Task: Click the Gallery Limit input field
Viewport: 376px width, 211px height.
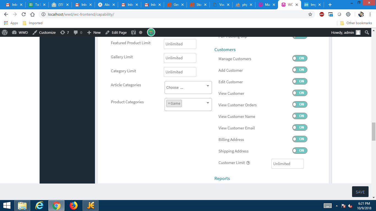Action: click(180, 58)
